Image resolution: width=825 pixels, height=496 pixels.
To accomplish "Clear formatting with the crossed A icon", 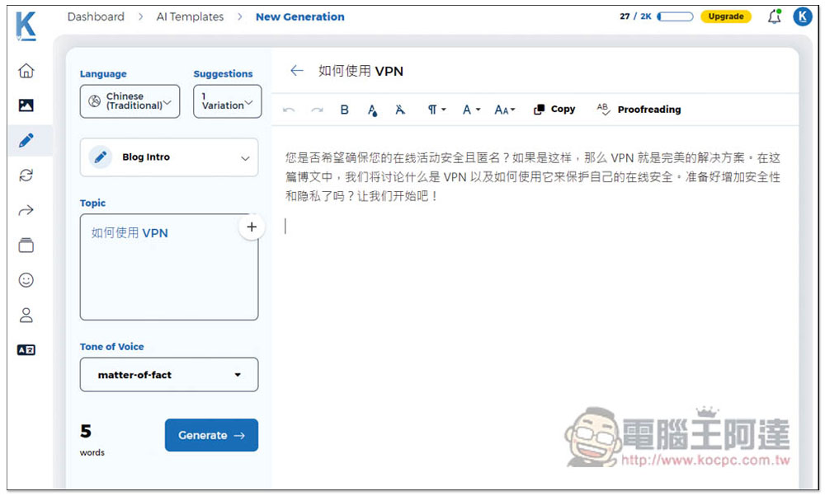I will [400, 110].
